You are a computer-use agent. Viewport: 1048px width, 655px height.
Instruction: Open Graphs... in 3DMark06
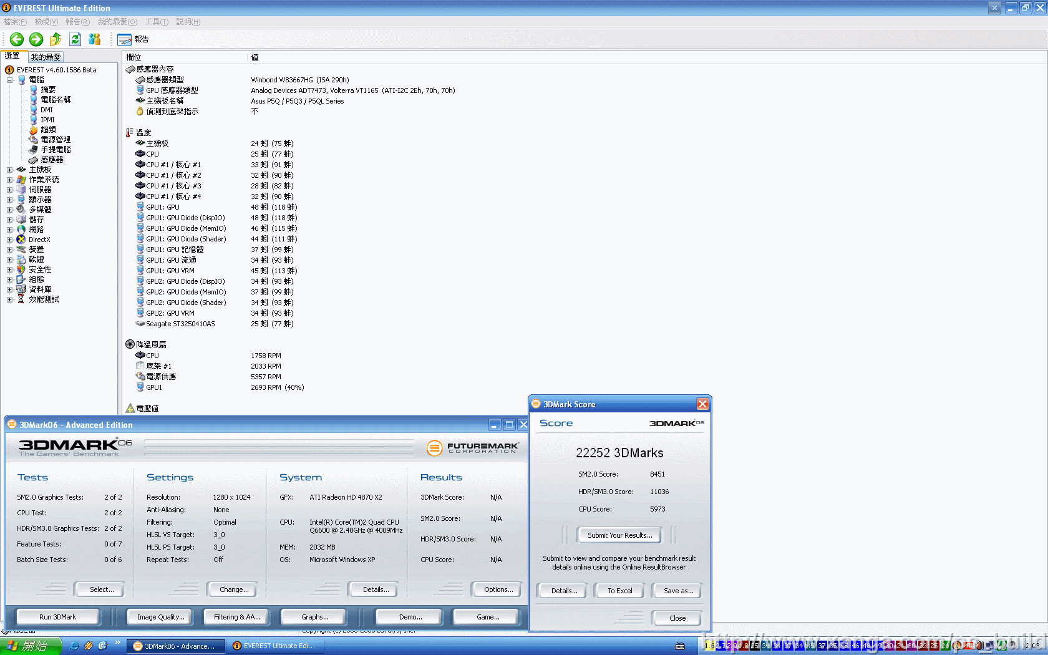[x=314, y=617]
